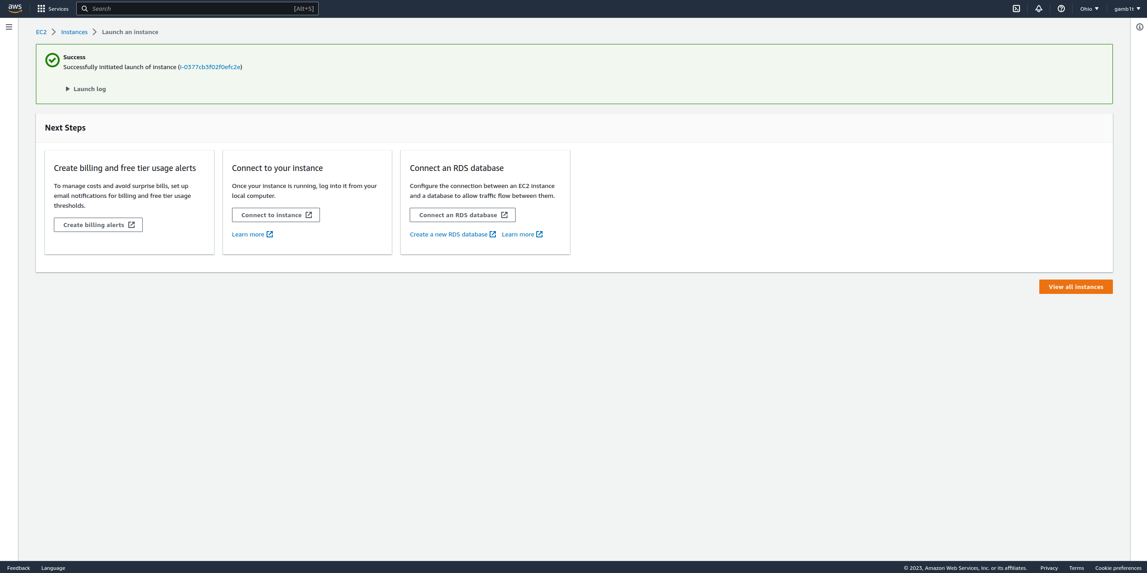Open the gamb1t account dropdown
The height and width of the screenshot is (573, 1147).
(x=1127, y=9)
